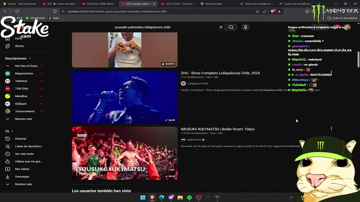Open Discord from the taskbar
The height and width of the screenshot is (202, 360).
coord(171,198)
